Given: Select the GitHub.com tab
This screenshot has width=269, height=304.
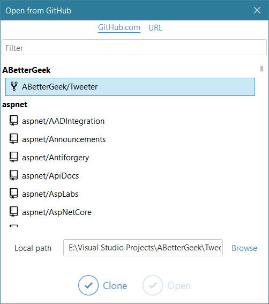Looking at the screenshot, I should [x=119, y=28].
